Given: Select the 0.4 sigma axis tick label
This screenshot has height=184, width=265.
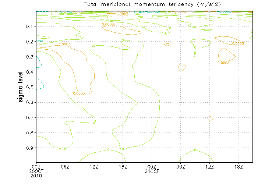Looking at the screenshot, I should tap(29, 72).
